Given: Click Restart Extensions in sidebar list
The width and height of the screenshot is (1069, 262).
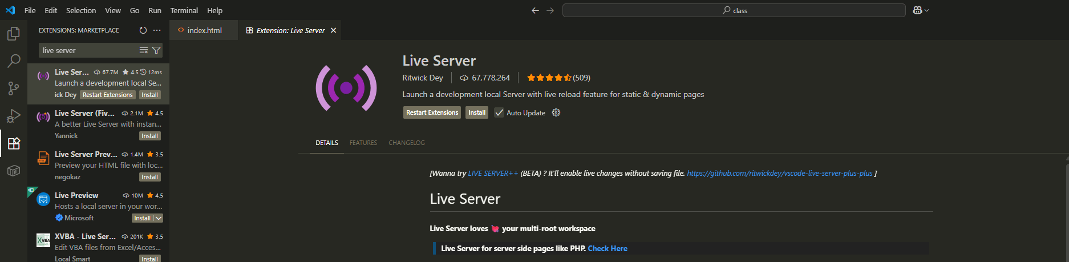Looking at the screenshot, I should 108,95.
